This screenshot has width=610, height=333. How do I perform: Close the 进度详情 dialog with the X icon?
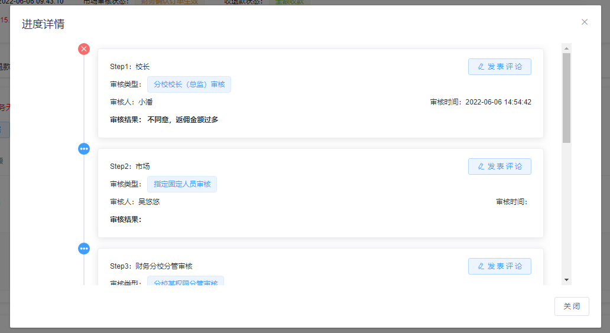pyautogui.click(x=585, y=22)
